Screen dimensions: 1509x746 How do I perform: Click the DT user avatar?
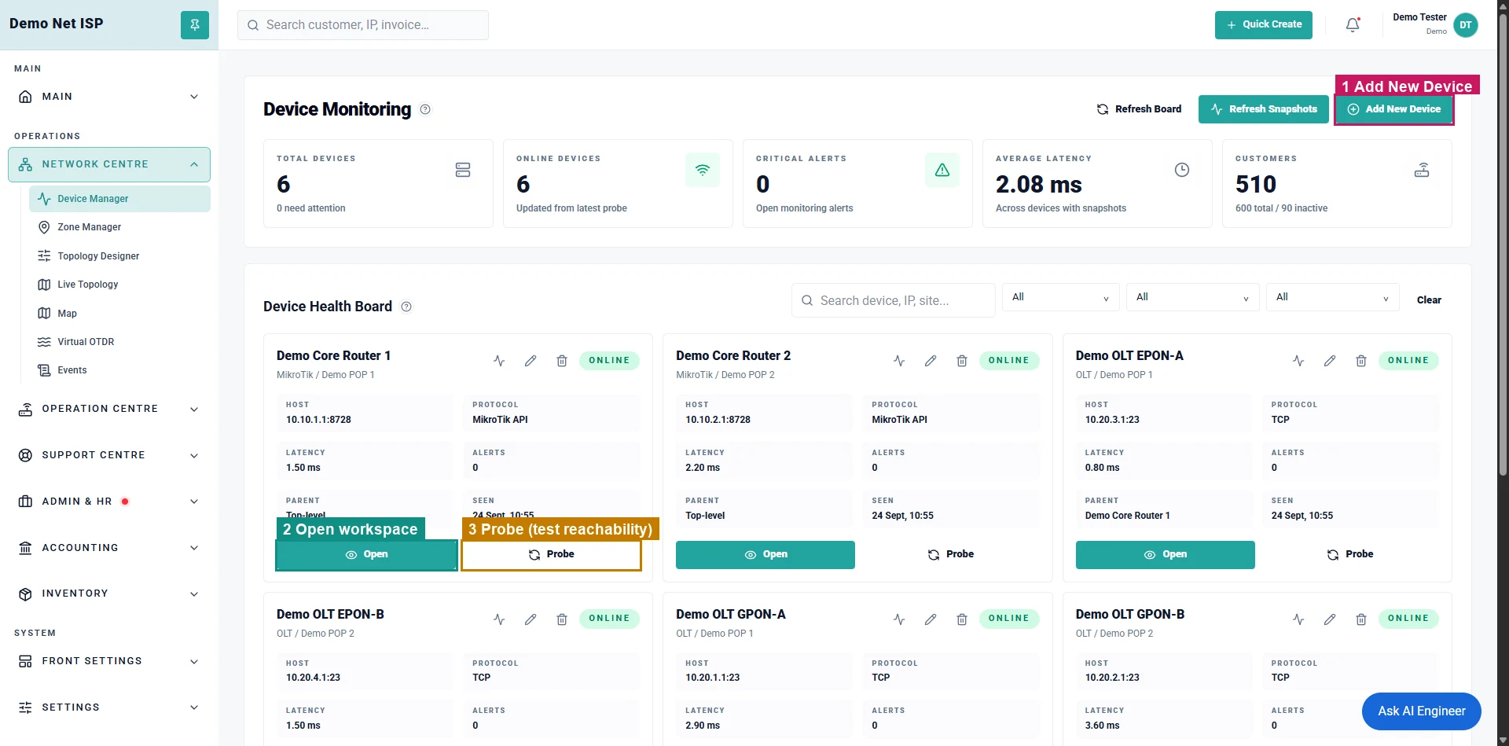click(1466, 25)
